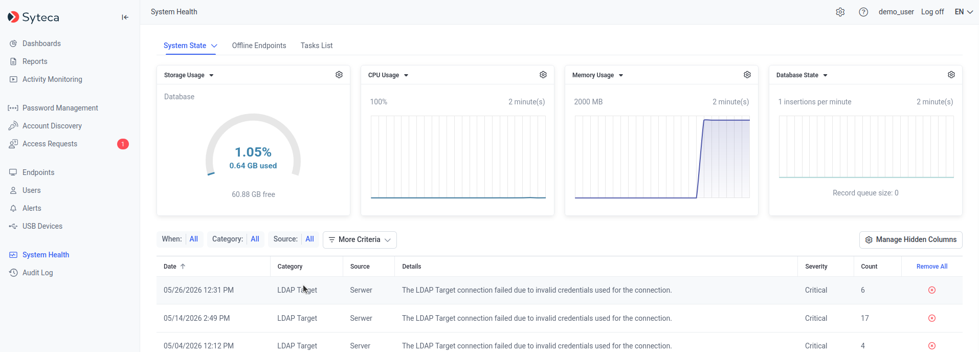The width and height of the screenshot is (979, 352).
Task: Click the Activity Monitoring play icon
Action: (x=13, y=79)
